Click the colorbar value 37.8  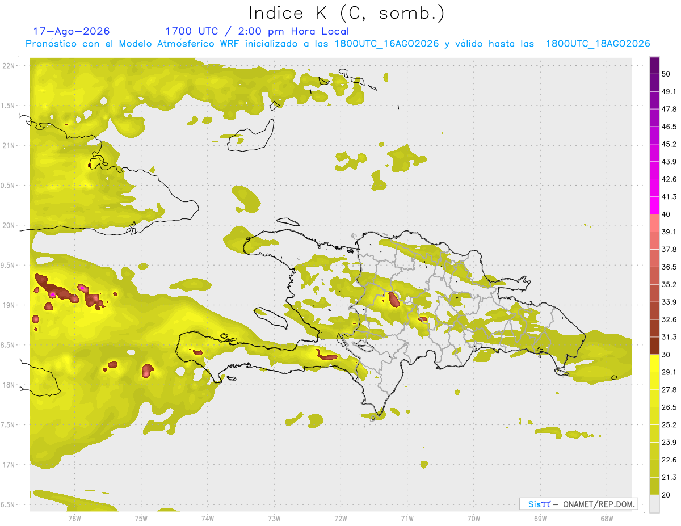point(669,249)
